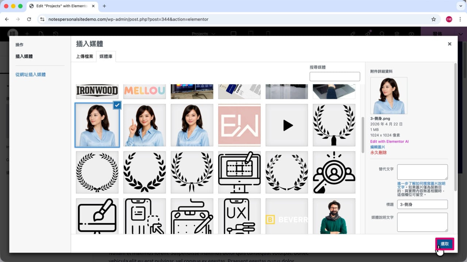
Task: Reload the page
Action: pyautogui.click(x=29, y=19)
